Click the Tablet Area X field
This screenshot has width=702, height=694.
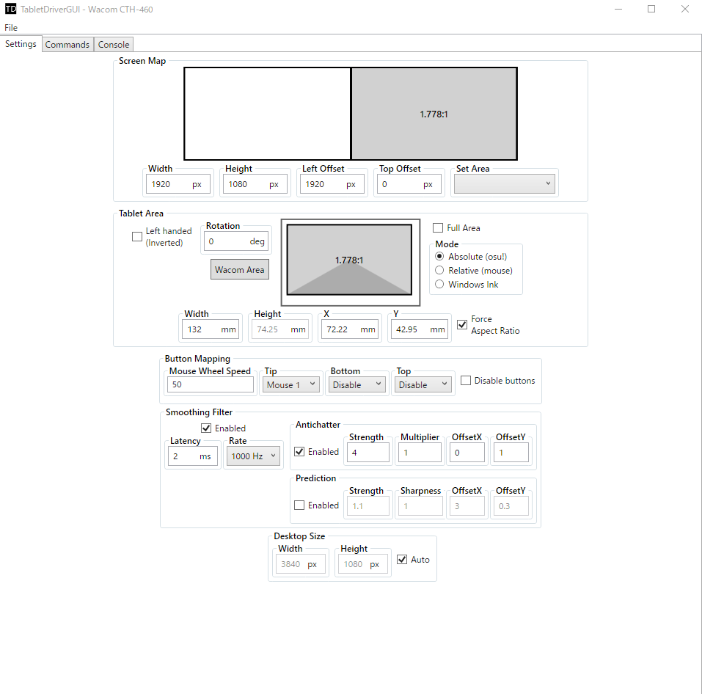coord(350,329)
